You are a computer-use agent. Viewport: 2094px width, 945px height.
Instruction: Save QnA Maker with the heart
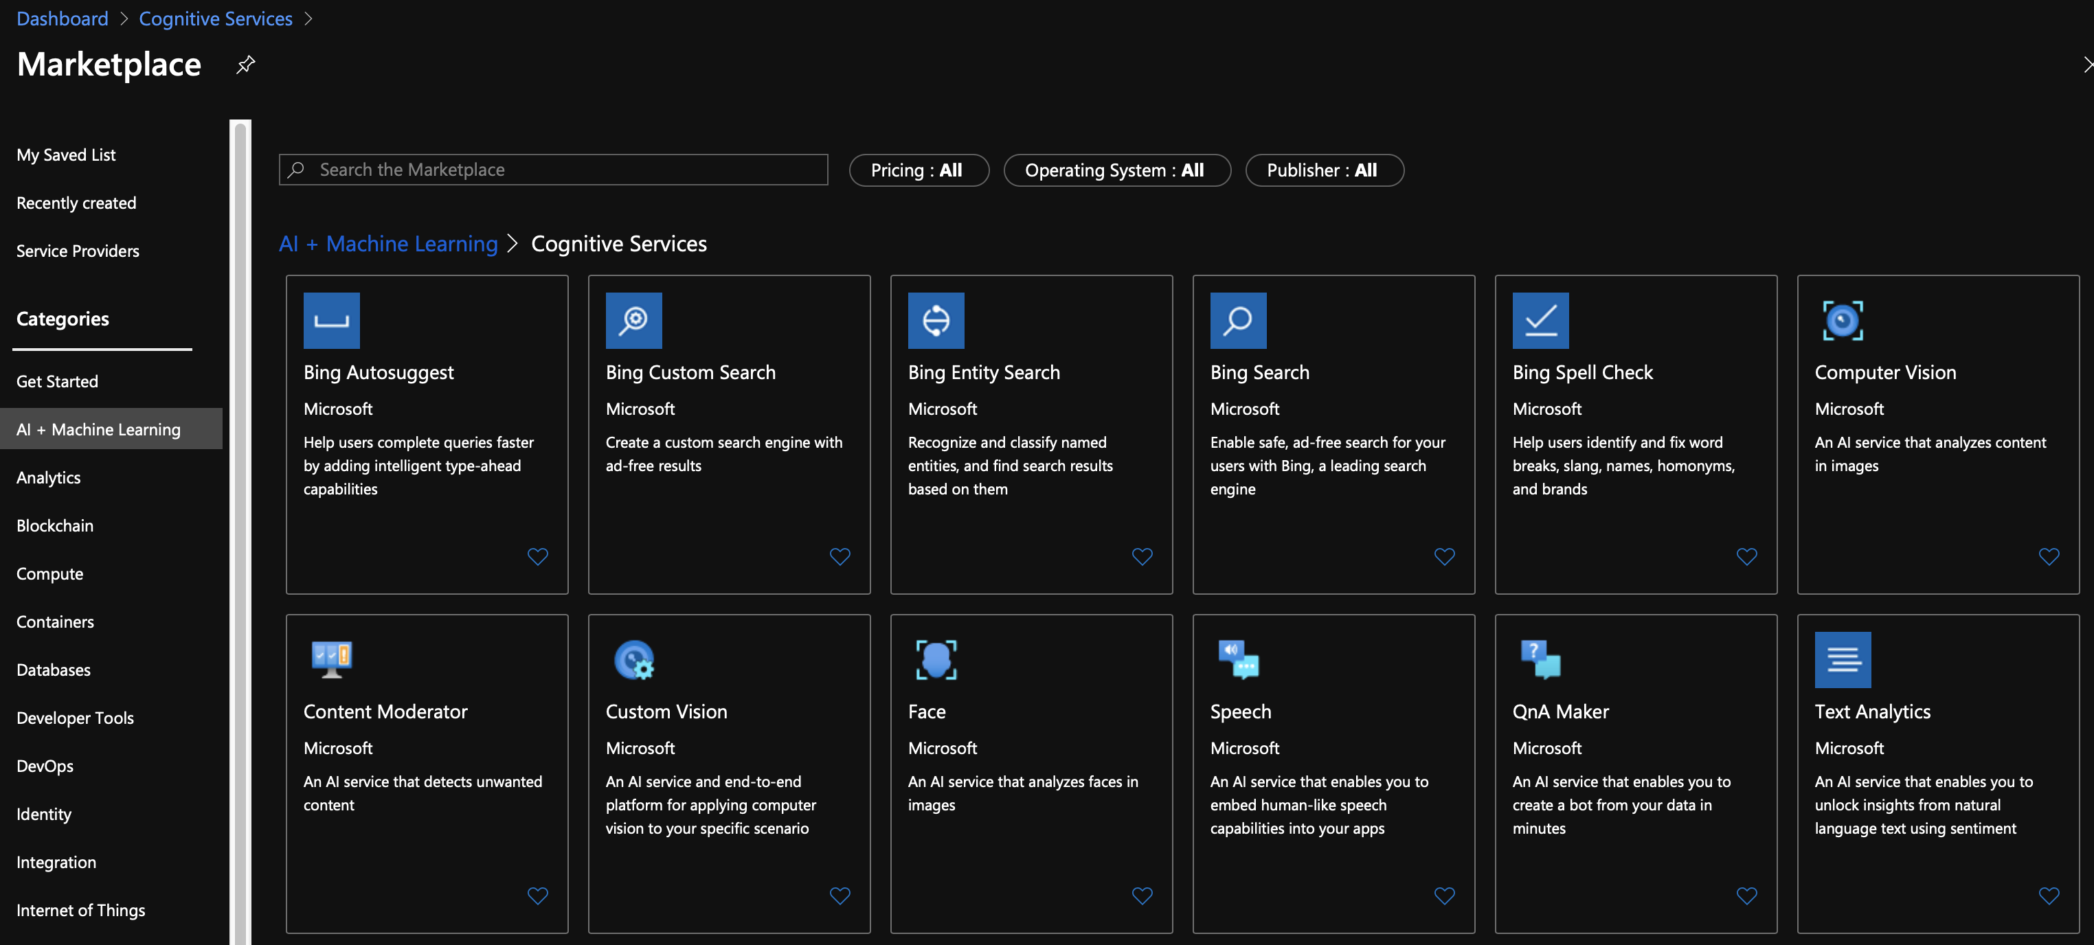[1748, 896]
